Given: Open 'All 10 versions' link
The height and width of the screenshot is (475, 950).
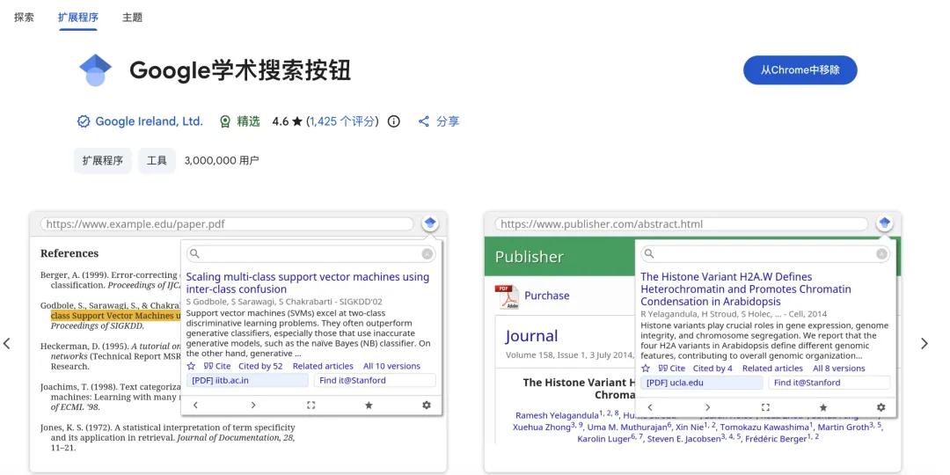Looking at the screenshot, I should (391, 367).
